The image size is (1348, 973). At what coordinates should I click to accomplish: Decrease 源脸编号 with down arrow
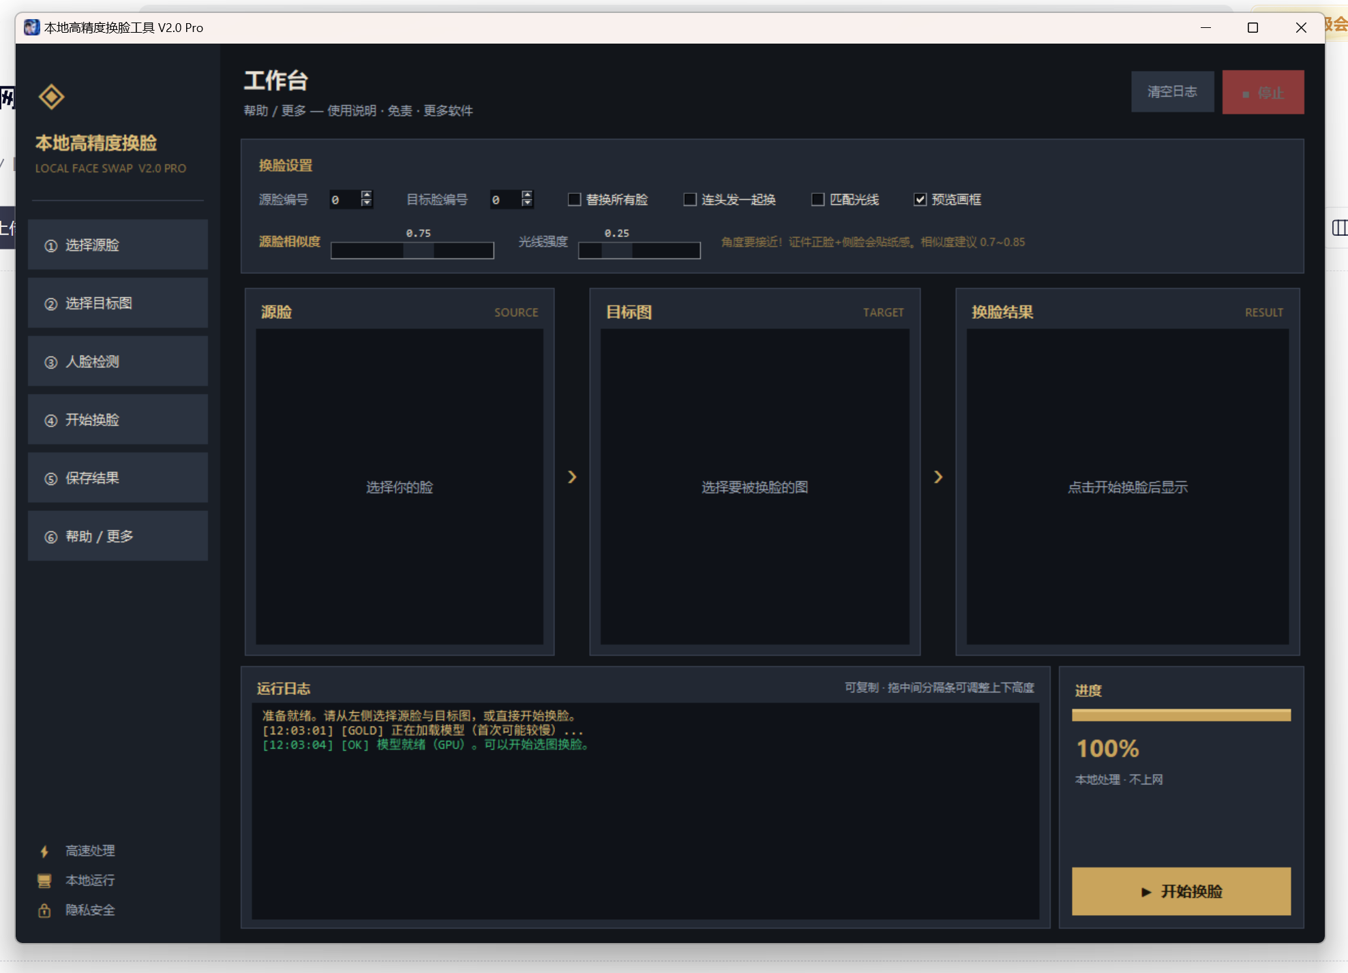tap(367, 204)
